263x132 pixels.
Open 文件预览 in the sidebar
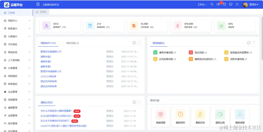pyautogui.click(x=16, y=44)
